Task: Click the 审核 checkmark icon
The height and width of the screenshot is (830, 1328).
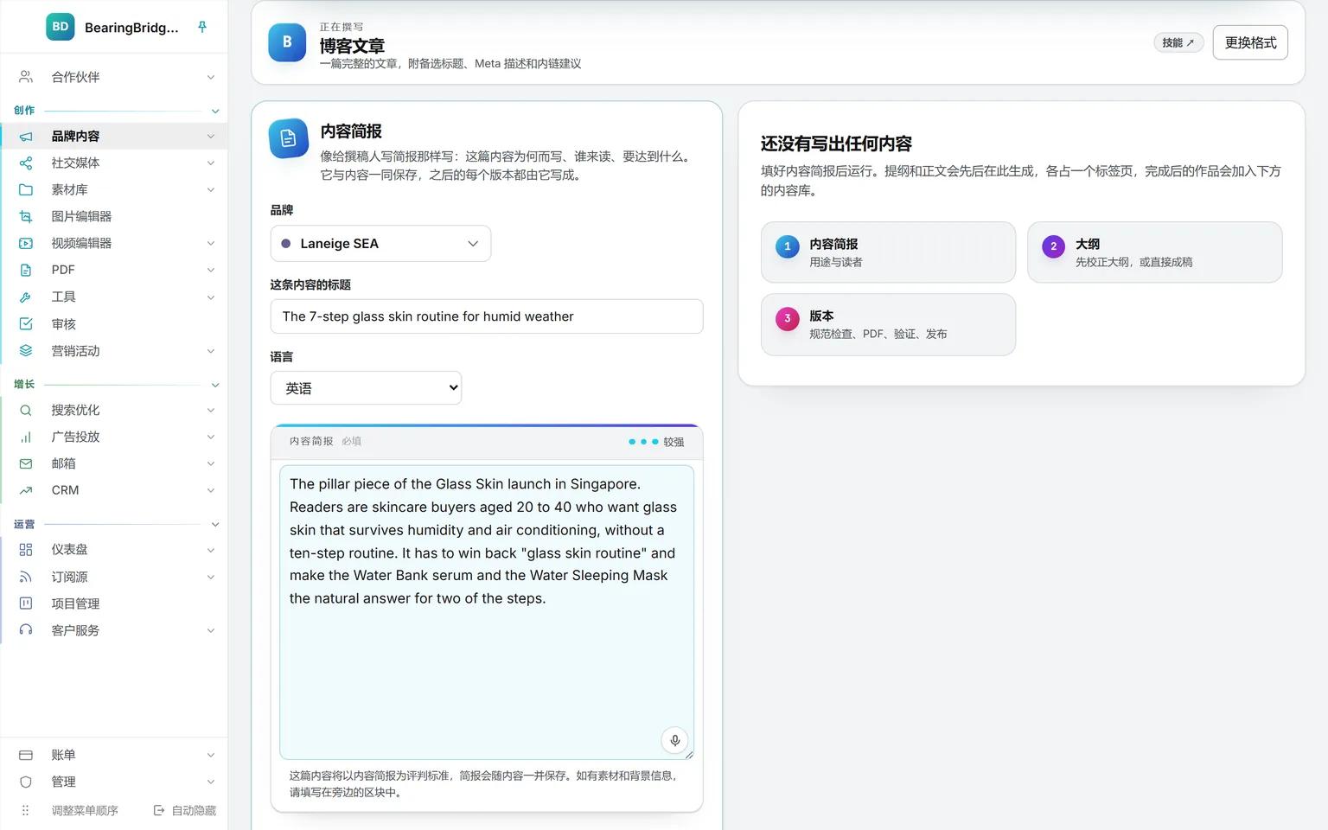Action: pos(26,323)
